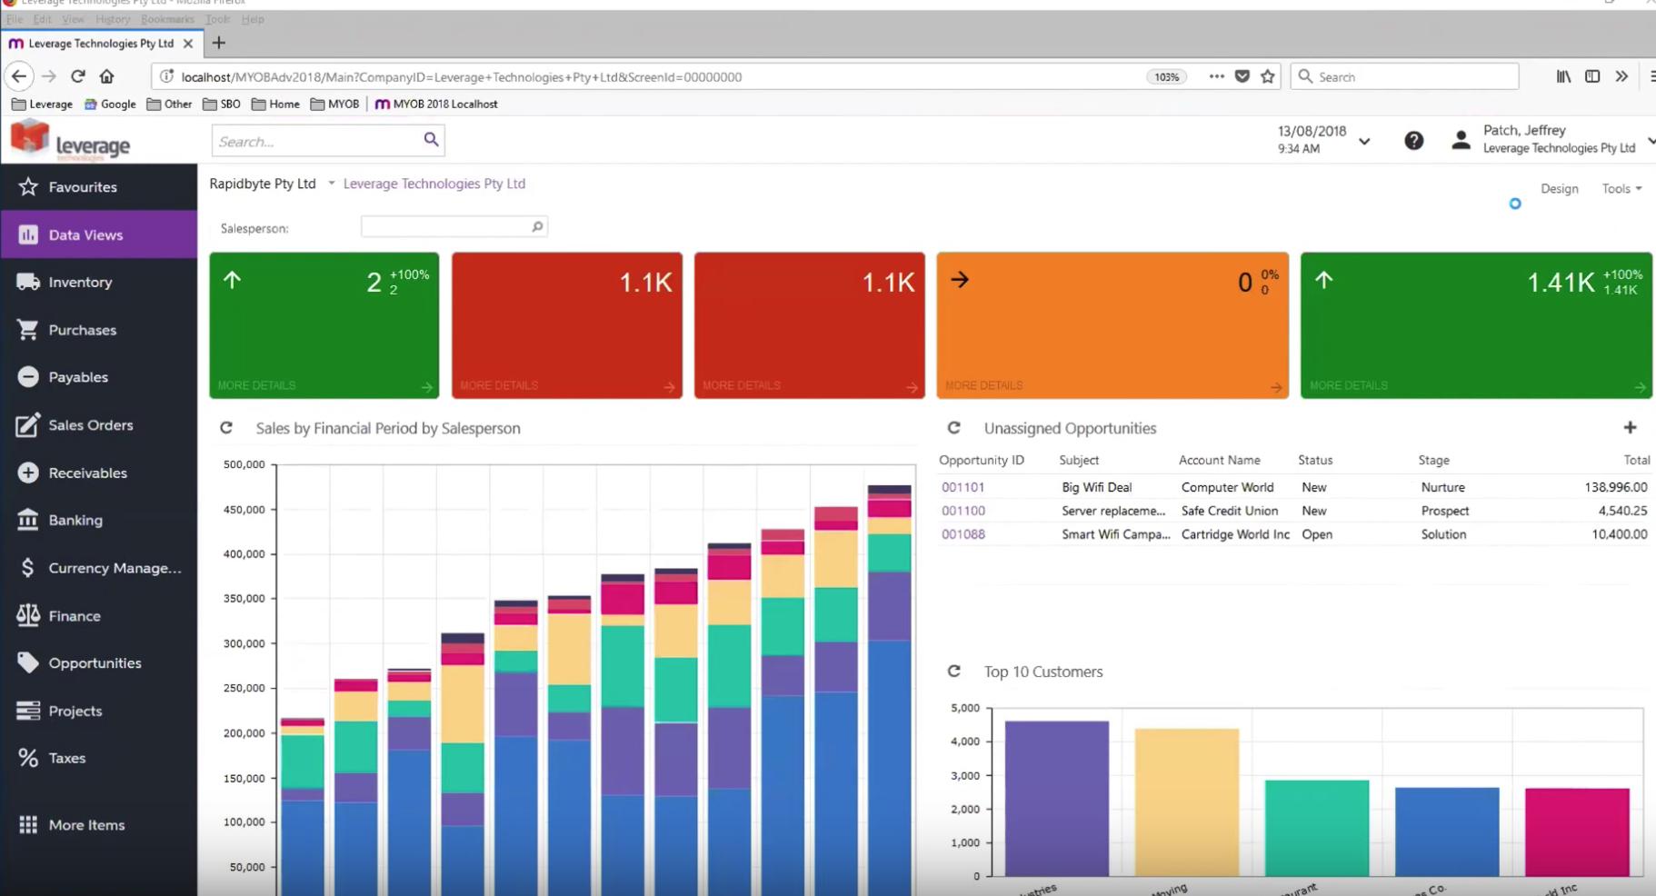Toggle Firefox sidebar view icon
This screenshot has width=1656, height=896.
click(x=1592, y=76)
